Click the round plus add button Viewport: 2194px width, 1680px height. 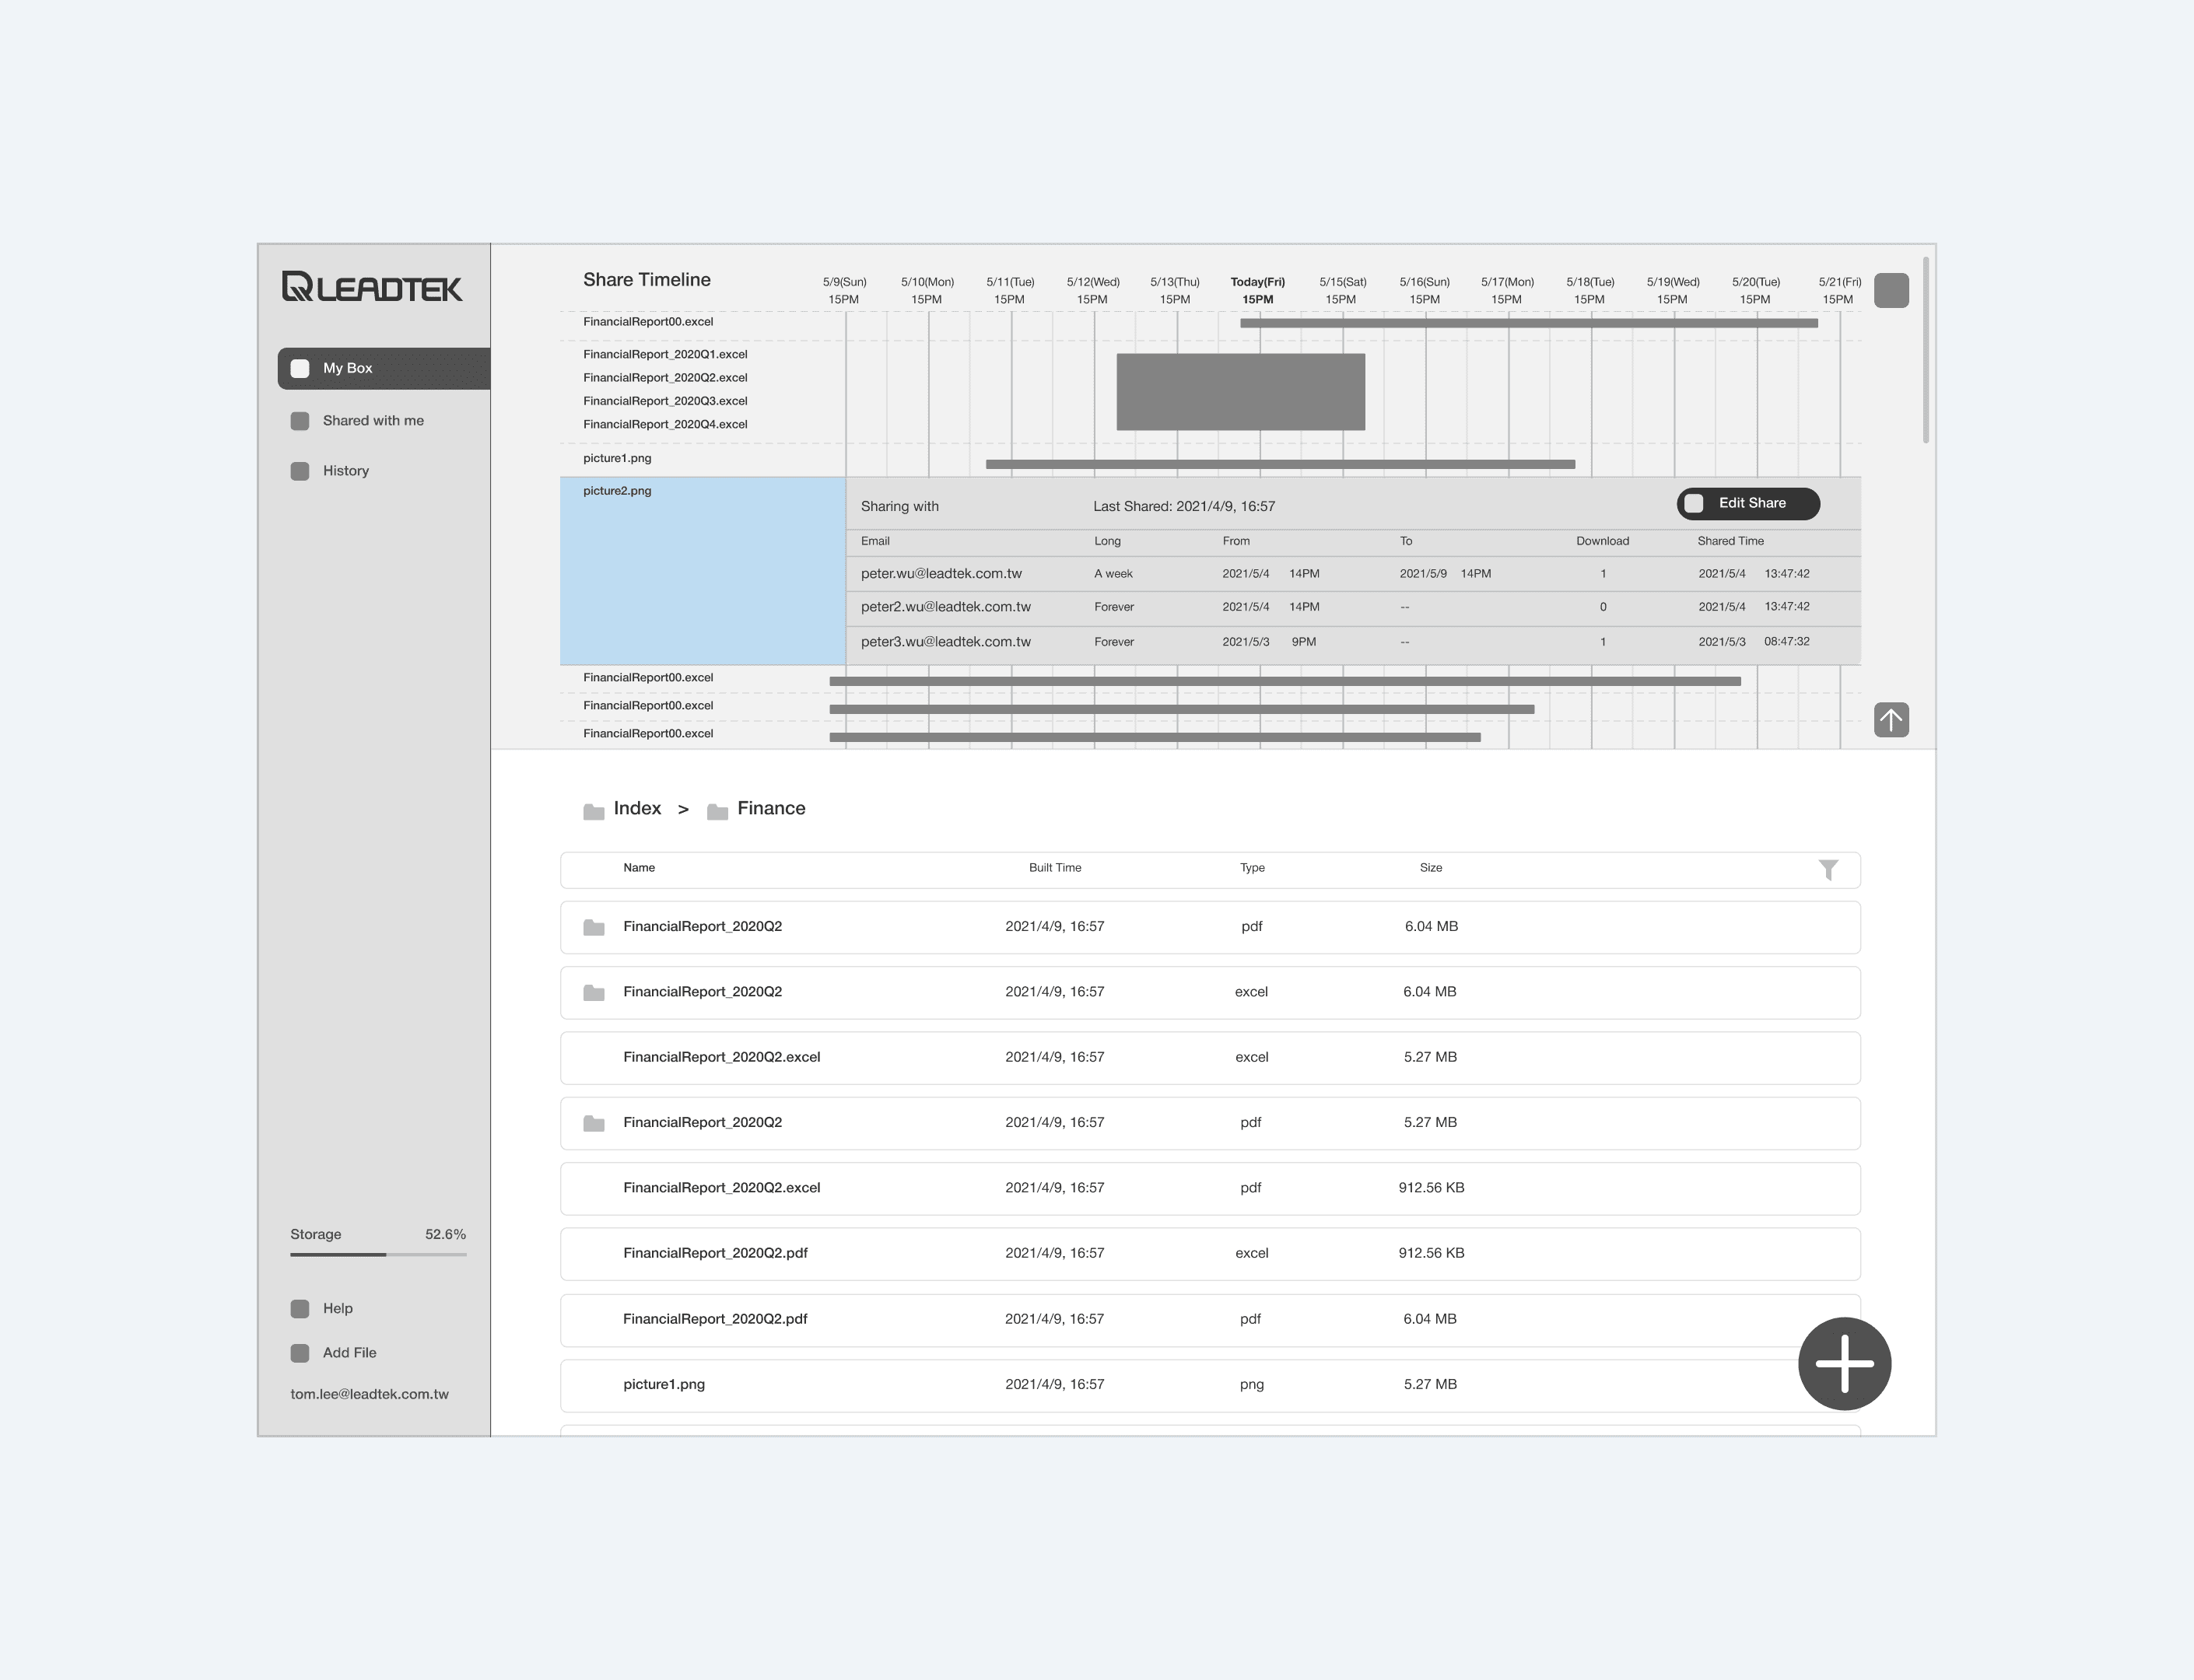point(1844,1364)
